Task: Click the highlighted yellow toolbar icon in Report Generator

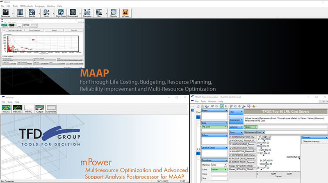Action: click(222, 106)
